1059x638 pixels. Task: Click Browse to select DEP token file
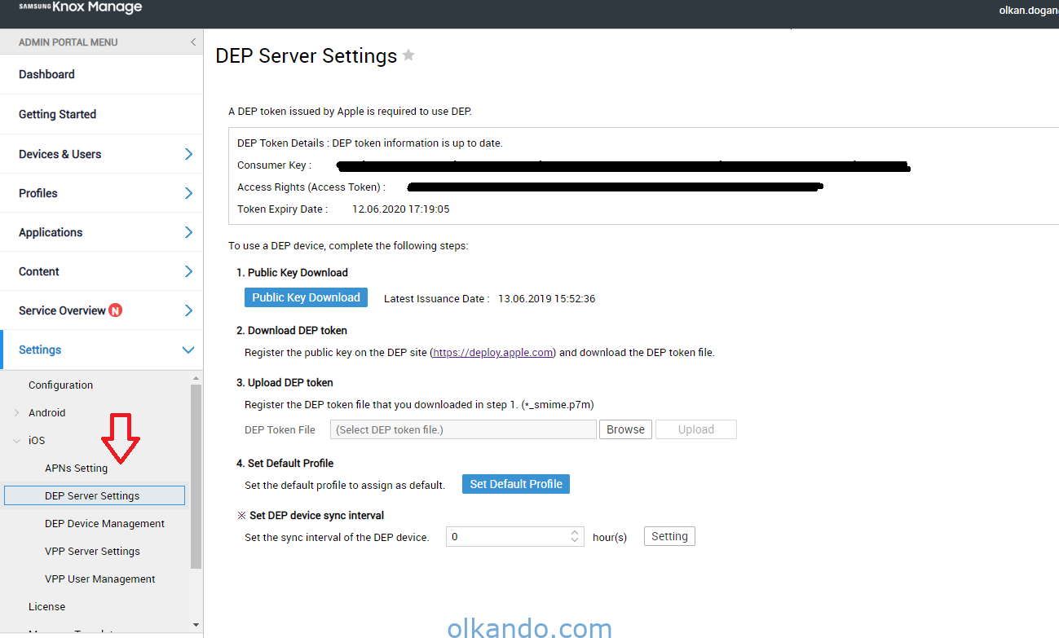(625, 429)
